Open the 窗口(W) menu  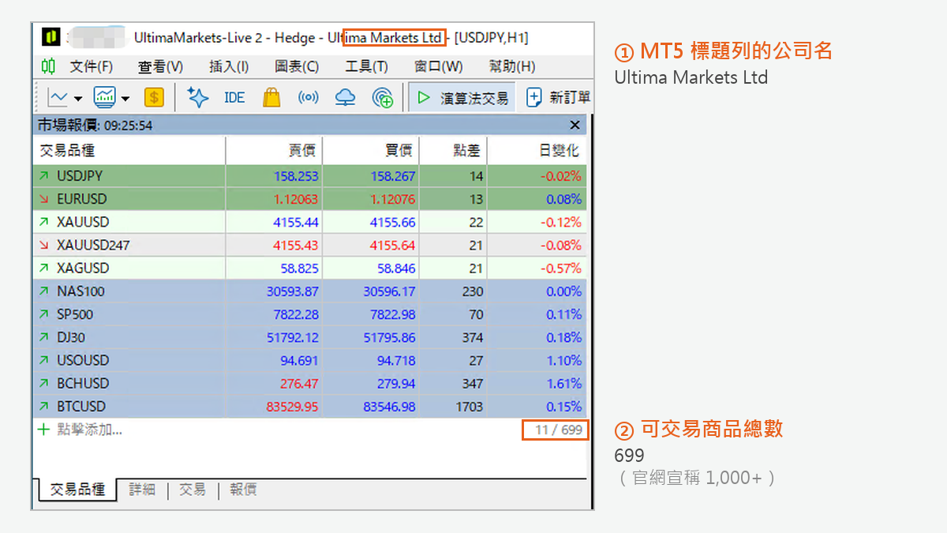439,66
